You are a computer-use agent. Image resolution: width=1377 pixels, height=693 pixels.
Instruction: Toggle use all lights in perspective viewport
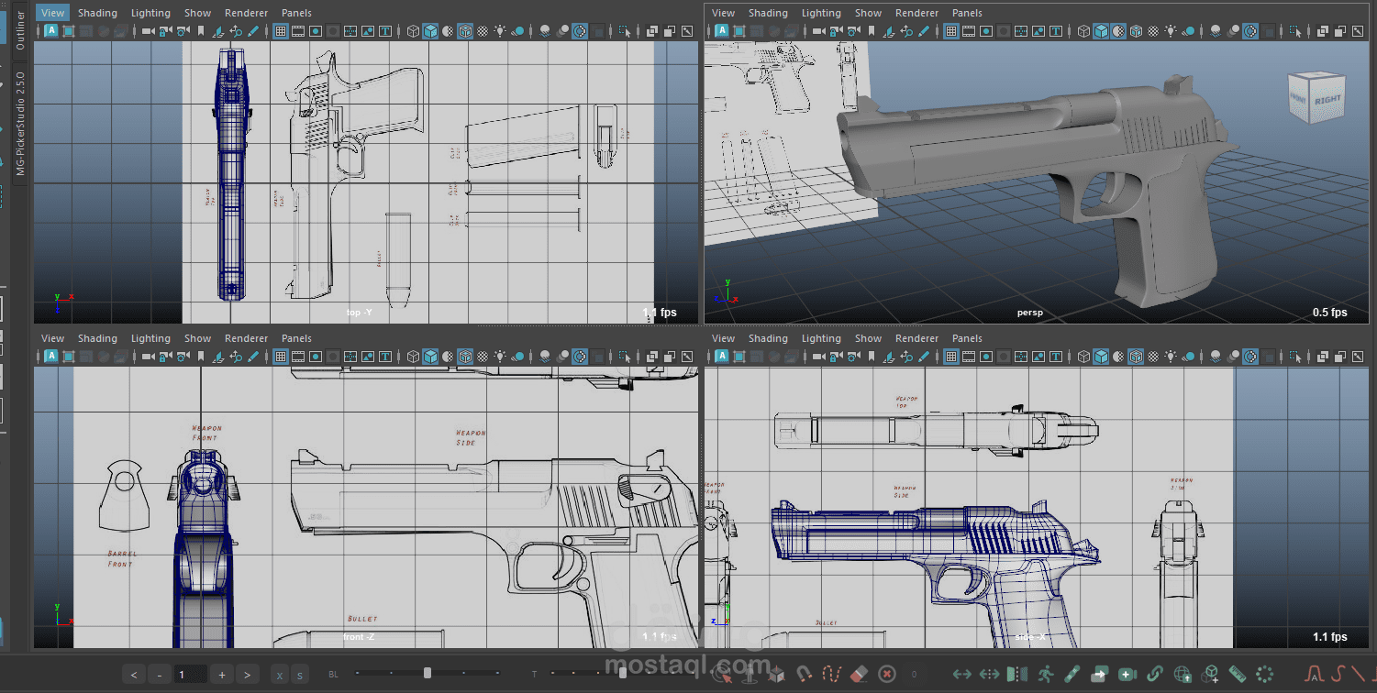coord(1171,31)
